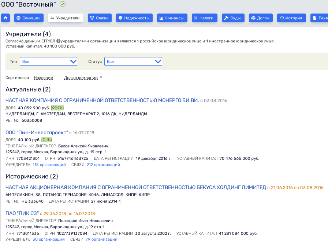Open ООО "Пик-Инвестпроект" company page
328x241 pixels.
click(37, 132)
